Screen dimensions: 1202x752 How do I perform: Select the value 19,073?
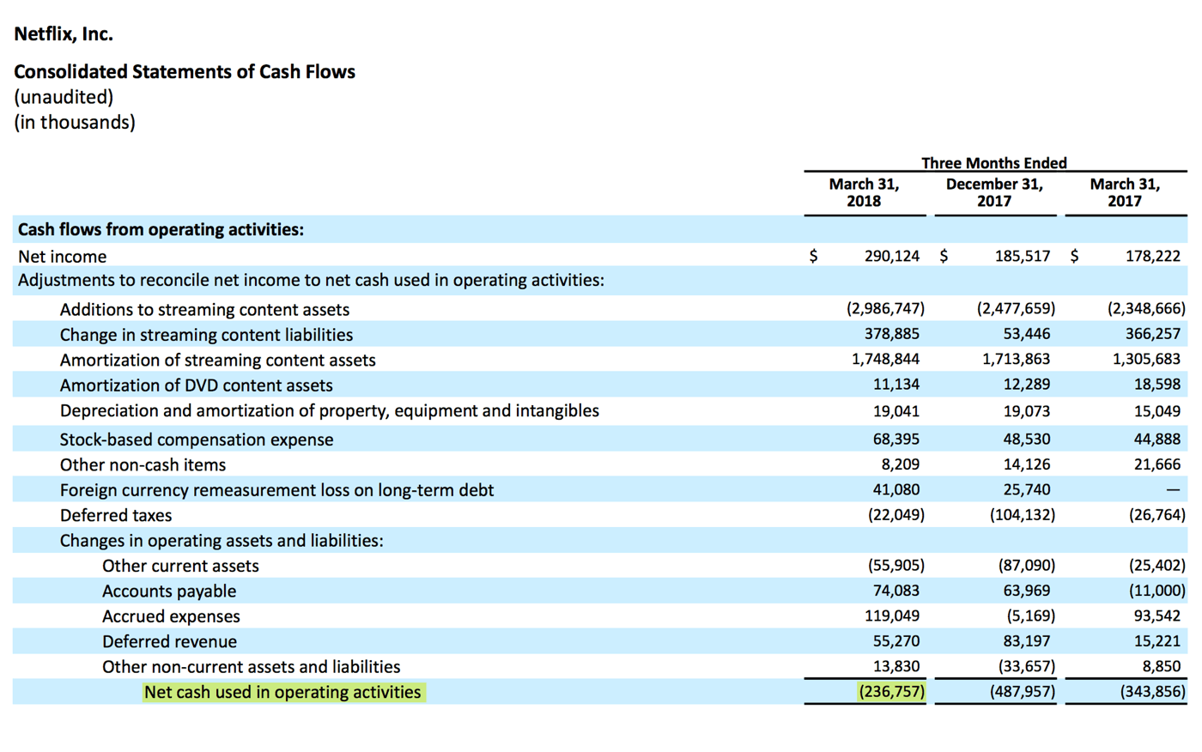1027,411
